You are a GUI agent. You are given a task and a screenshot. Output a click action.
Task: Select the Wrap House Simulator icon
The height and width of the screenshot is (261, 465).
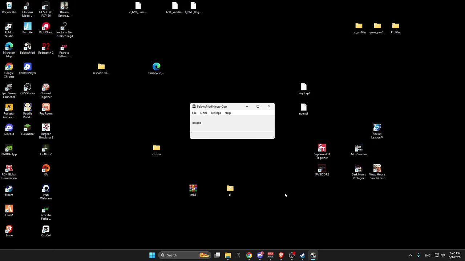pos(377,172)
